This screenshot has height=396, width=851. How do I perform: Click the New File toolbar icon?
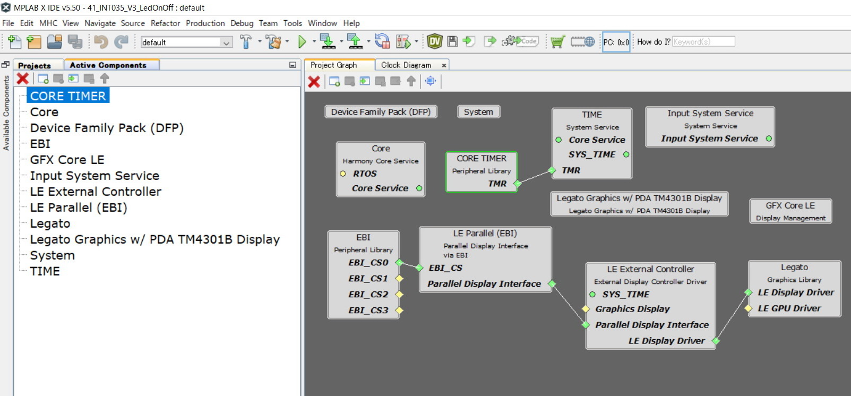click(14, 42)
